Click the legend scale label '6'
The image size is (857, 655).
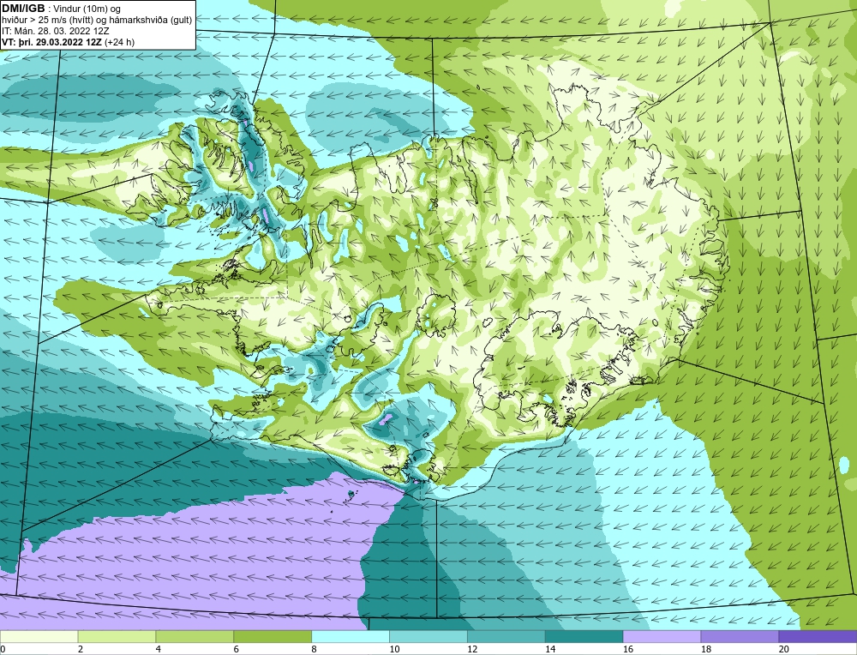click(x=237, y=649)
